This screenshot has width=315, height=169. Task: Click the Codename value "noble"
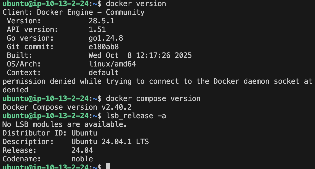(x=82, y=159)
